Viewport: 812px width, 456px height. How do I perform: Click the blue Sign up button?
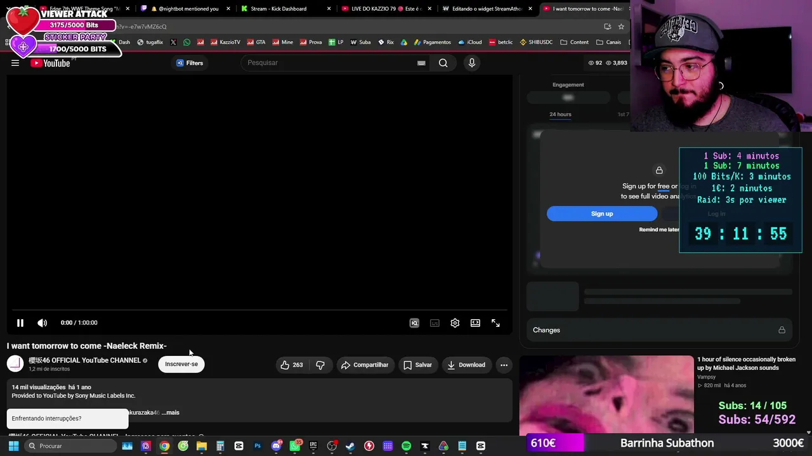coord(602,213)
